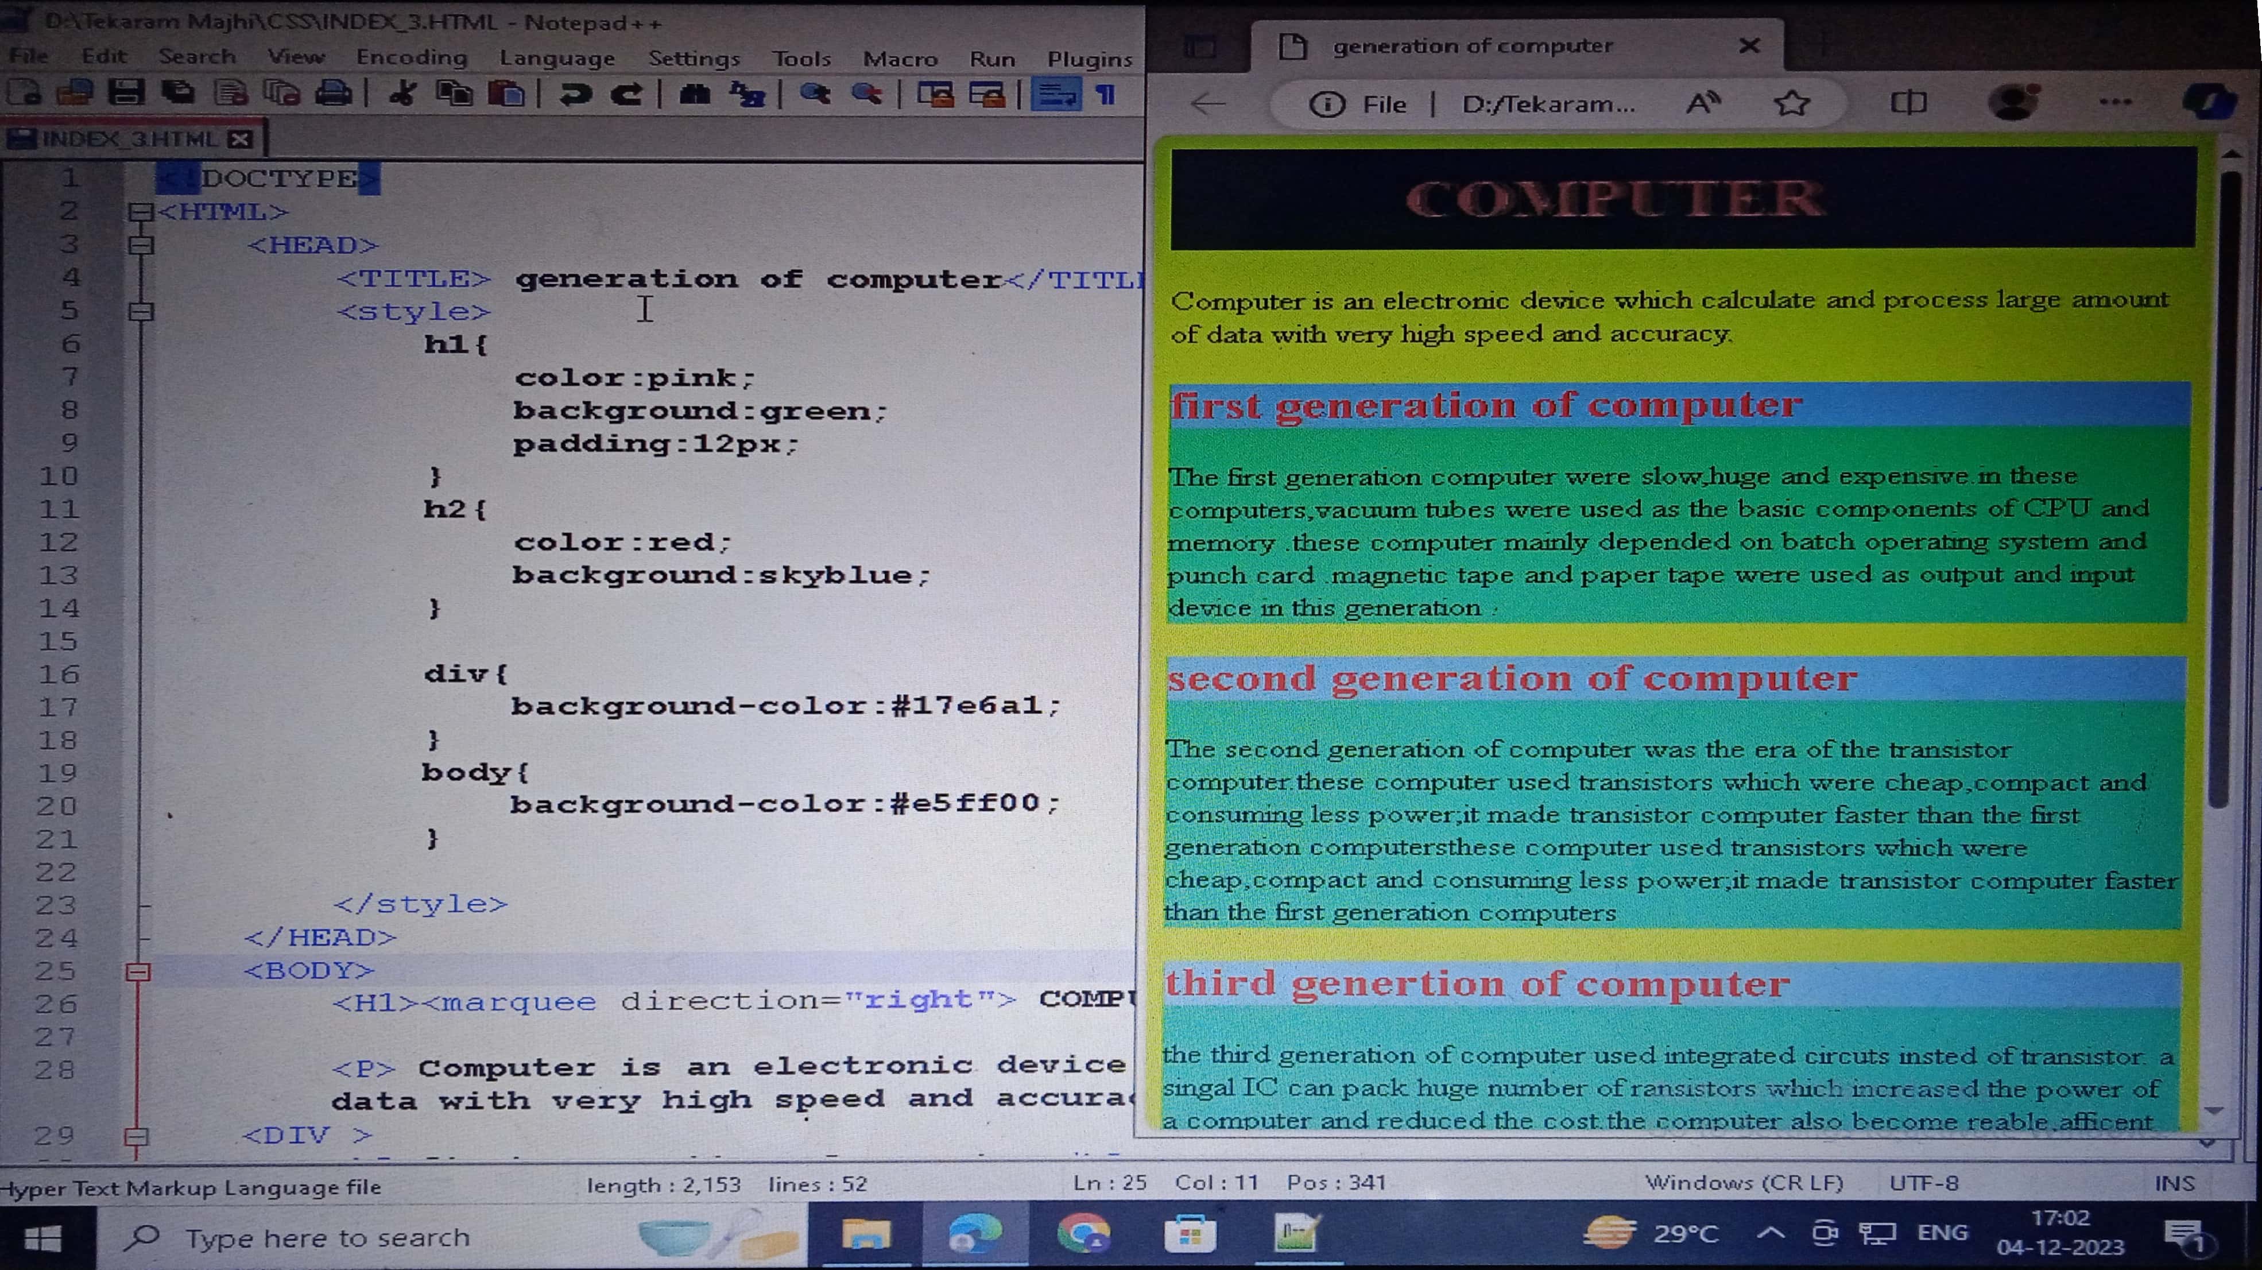Screen dimensions: 2262x1270
Task: Click the Cut scissors icon
Action: pos(402,93)
